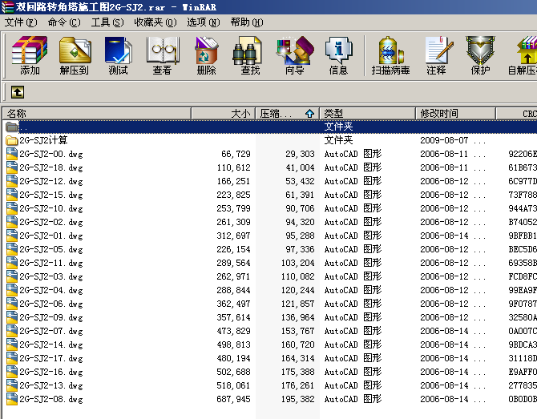Click the SFX (自解压) toolbar icon
The image size is (537, 419).
click(x=527, y=50)
